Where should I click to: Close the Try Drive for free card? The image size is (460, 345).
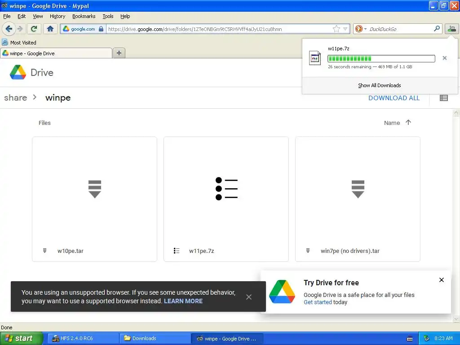[x=441, y=280]
